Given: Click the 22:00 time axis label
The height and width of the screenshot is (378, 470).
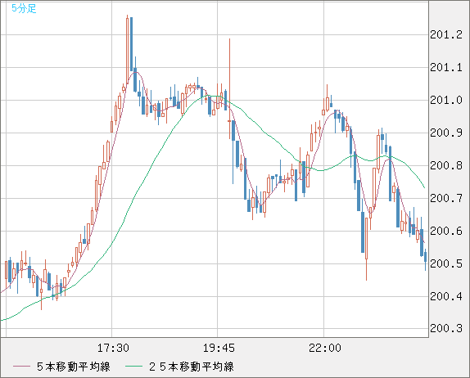Looking at the screenshot, I should point(325,348).
